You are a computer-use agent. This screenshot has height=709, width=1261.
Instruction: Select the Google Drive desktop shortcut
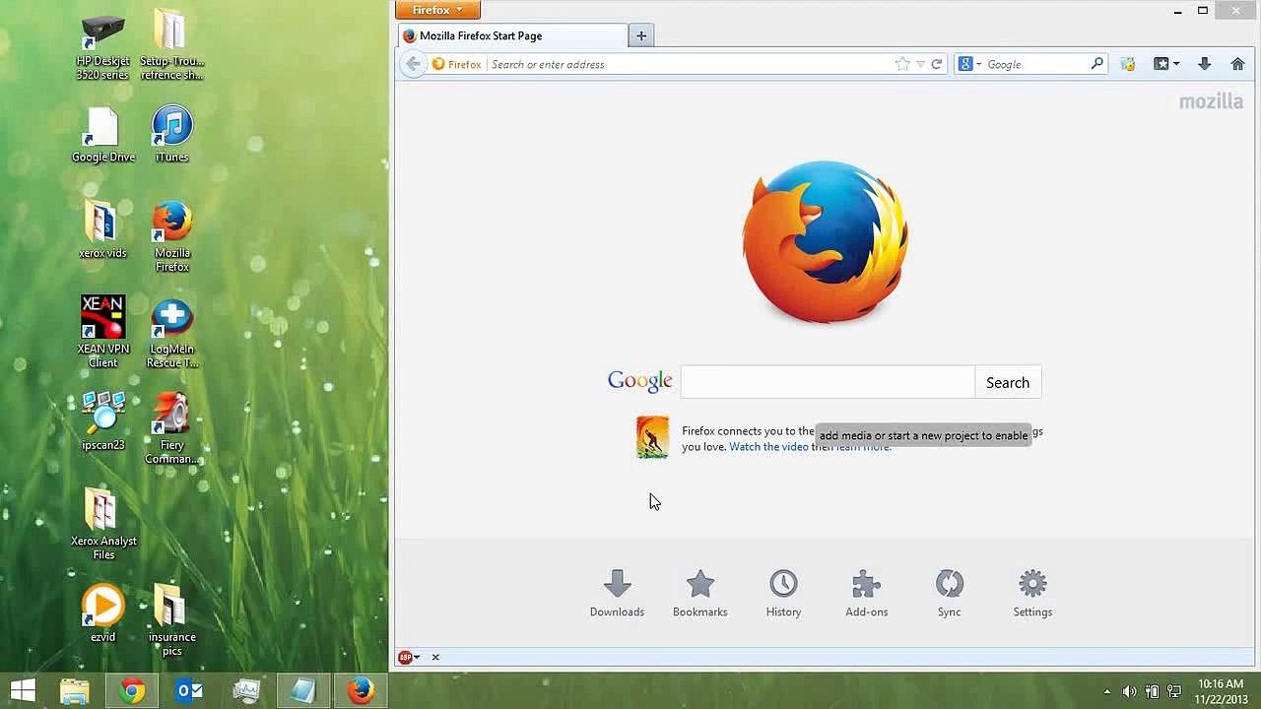[x=102, y=135]
